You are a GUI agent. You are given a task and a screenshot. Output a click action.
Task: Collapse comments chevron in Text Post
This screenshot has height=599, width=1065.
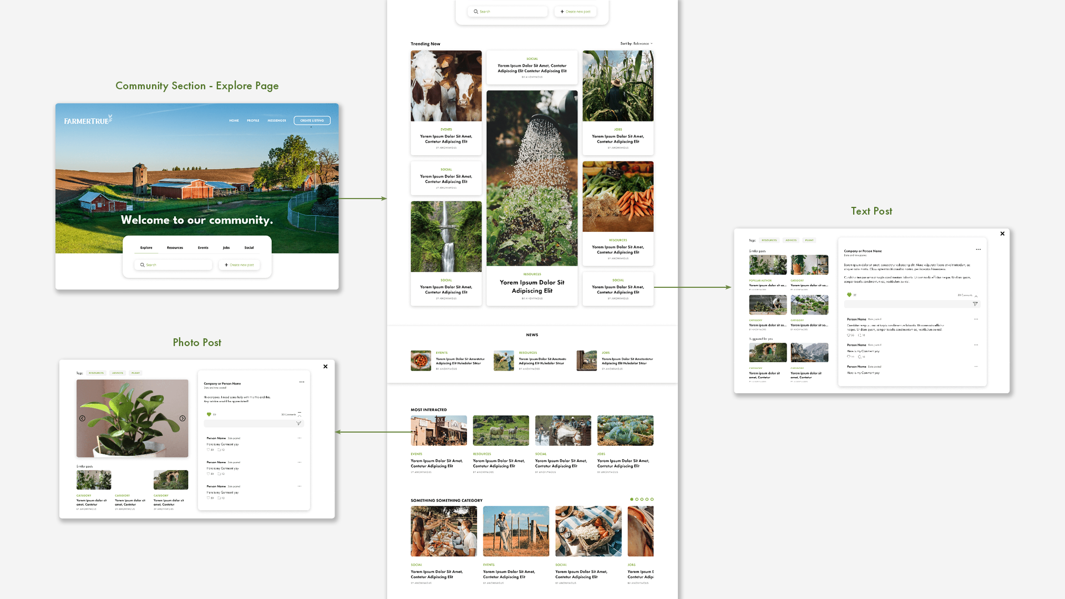pos(976,296)
